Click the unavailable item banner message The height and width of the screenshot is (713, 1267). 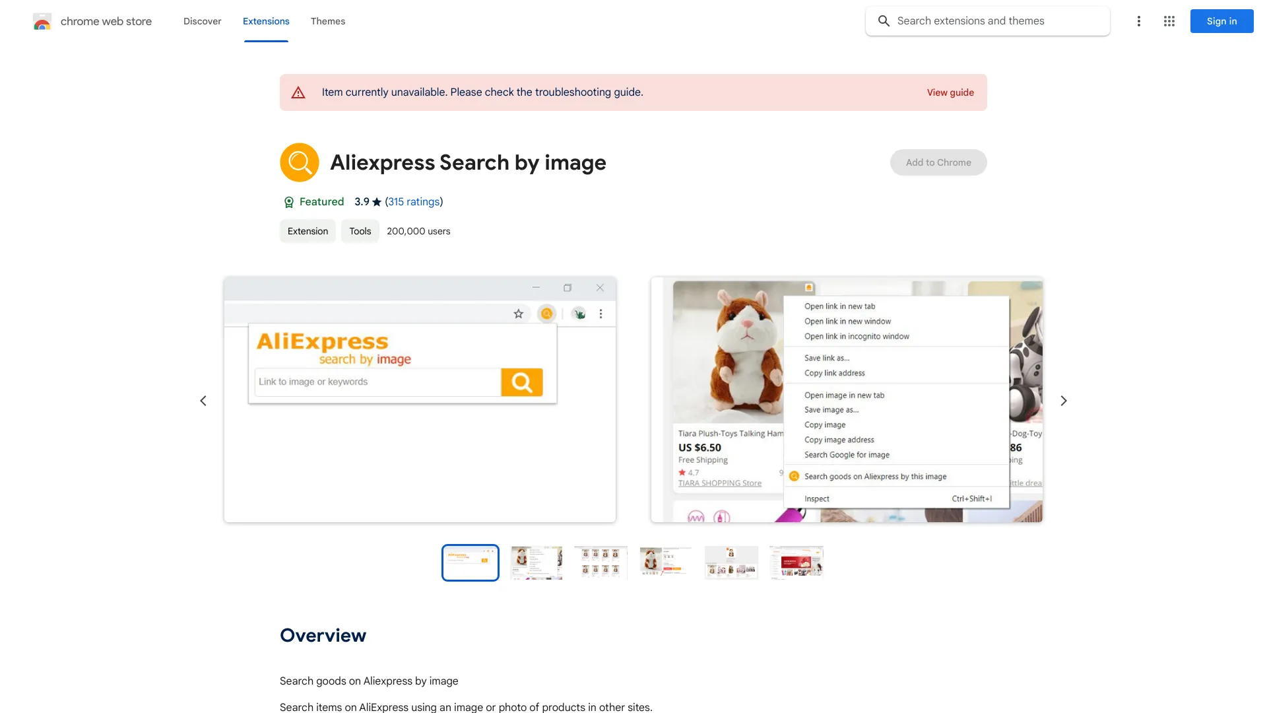click(x=482, y=92)
